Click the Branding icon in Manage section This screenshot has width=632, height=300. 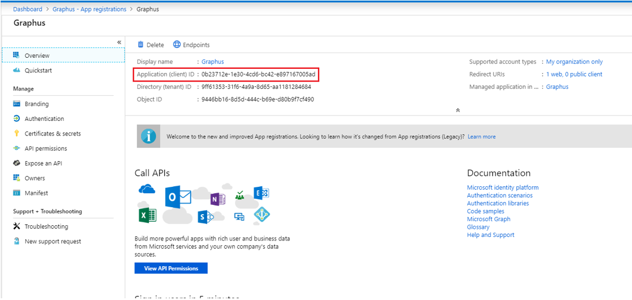(x=16, y=104)
